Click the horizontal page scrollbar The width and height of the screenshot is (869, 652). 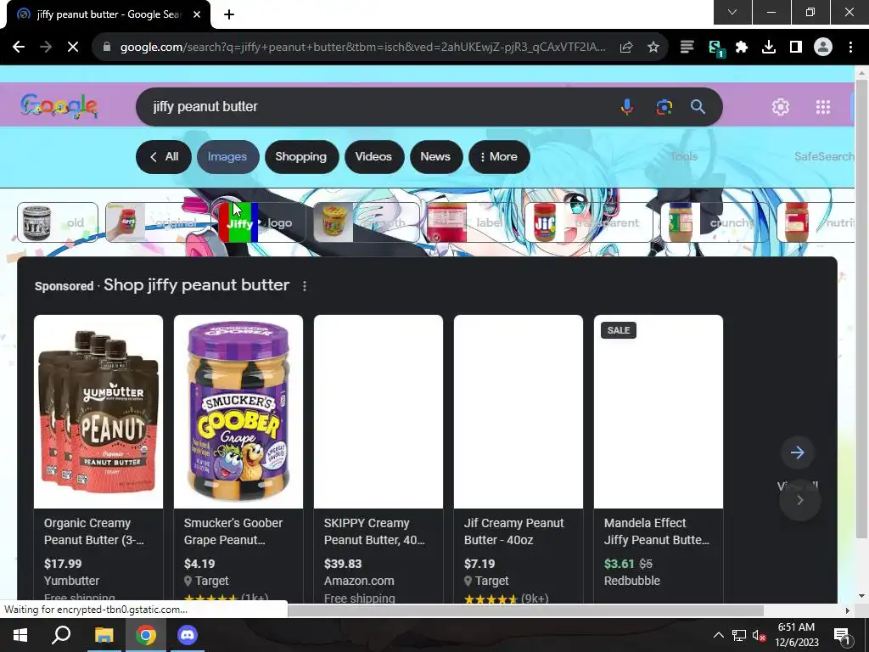(525, 610)
